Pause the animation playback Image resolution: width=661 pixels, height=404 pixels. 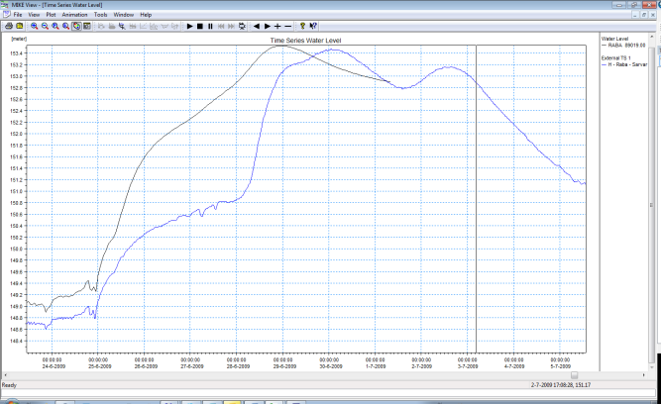click(x=210, y=26)
